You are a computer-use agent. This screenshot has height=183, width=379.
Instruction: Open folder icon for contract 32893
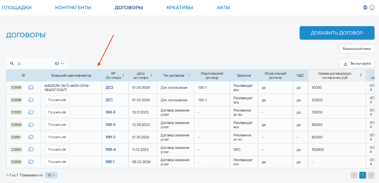click(x=31, y=150)
